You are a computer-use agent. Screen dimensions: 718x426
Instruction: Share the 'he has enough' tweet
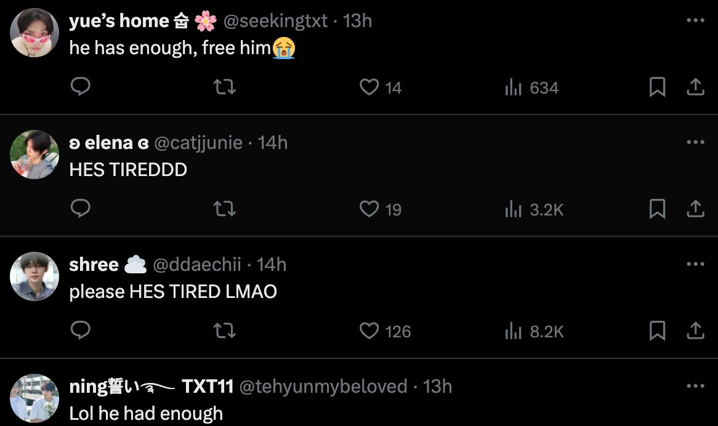click(695, 87)
